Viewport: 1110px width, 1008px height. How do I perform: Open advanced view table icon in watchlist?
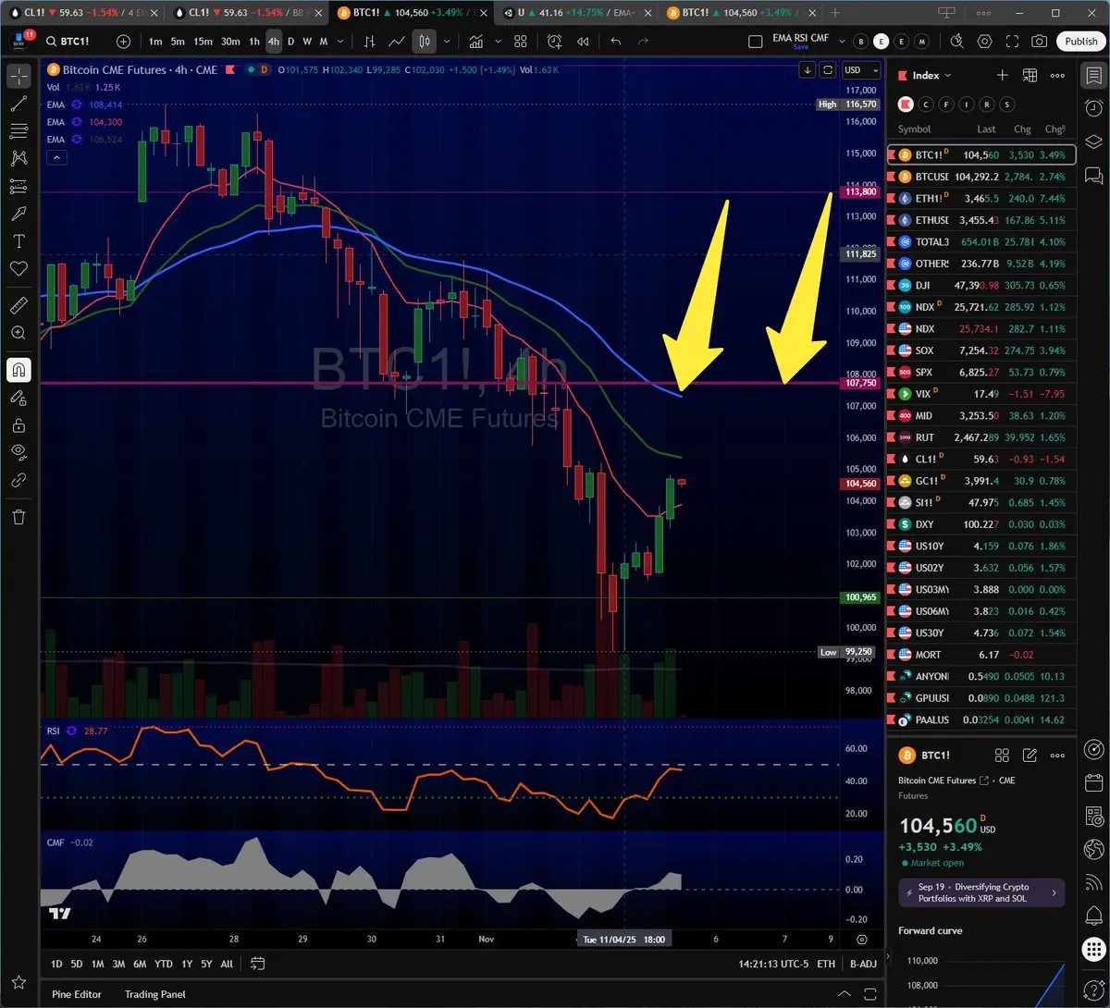[1030, 75]
